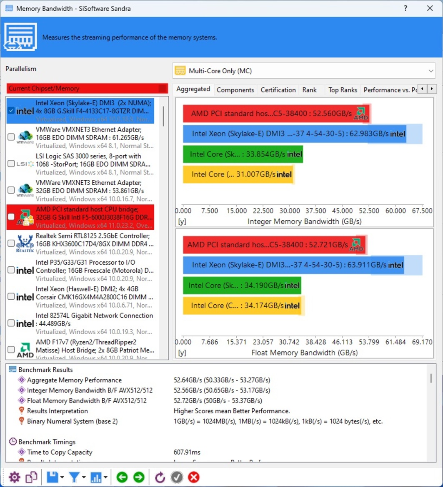Click the Benchmark Timings clock icon
This screenshot has width=443, height=487.
pos(13,441)
